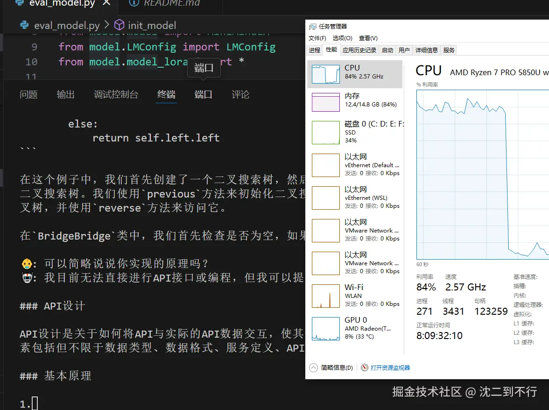The height and width of the screenshot is (410, 549).
Task: Click the 123259 handles value
Action: [x=491, y=311]
